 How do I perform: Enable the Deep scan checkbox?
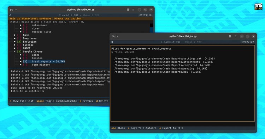pyautogui.click(x=19, y=38)
